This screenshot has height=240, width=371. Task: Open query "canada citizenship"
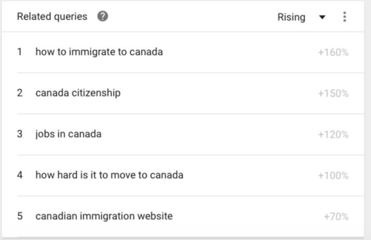(x=78, y=93)
